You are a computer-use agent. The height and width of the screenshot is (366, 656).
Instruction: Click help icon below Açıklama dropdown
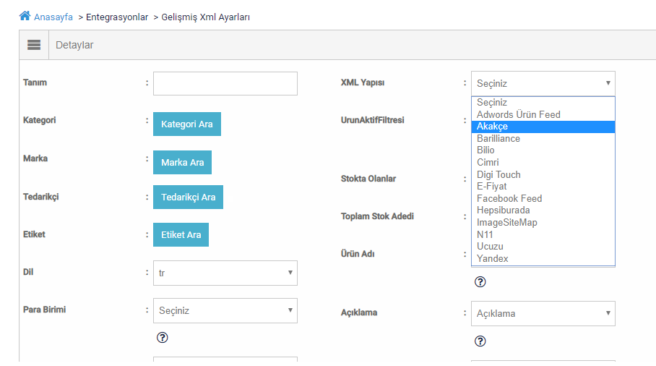480,341
